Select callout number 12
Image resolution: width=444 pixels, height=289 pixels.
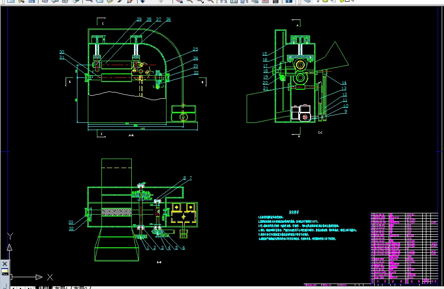point(344,95)
